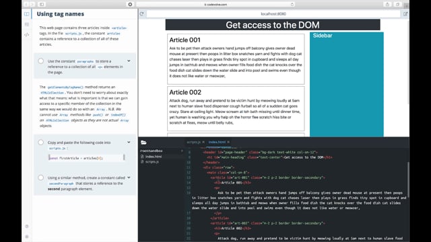Reload the localhost preview pane
This screenshot has width=431, height=242.
point(141,13)
